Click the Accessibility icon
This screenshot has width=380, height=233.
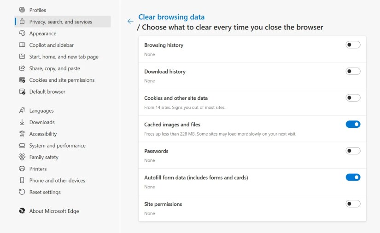(22, 134)
